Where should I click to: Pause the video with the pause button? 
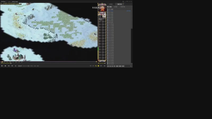tap(2, 66)
